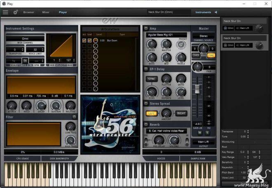Click the delay Repeats knob
The image size is (272, 188).
166,92
